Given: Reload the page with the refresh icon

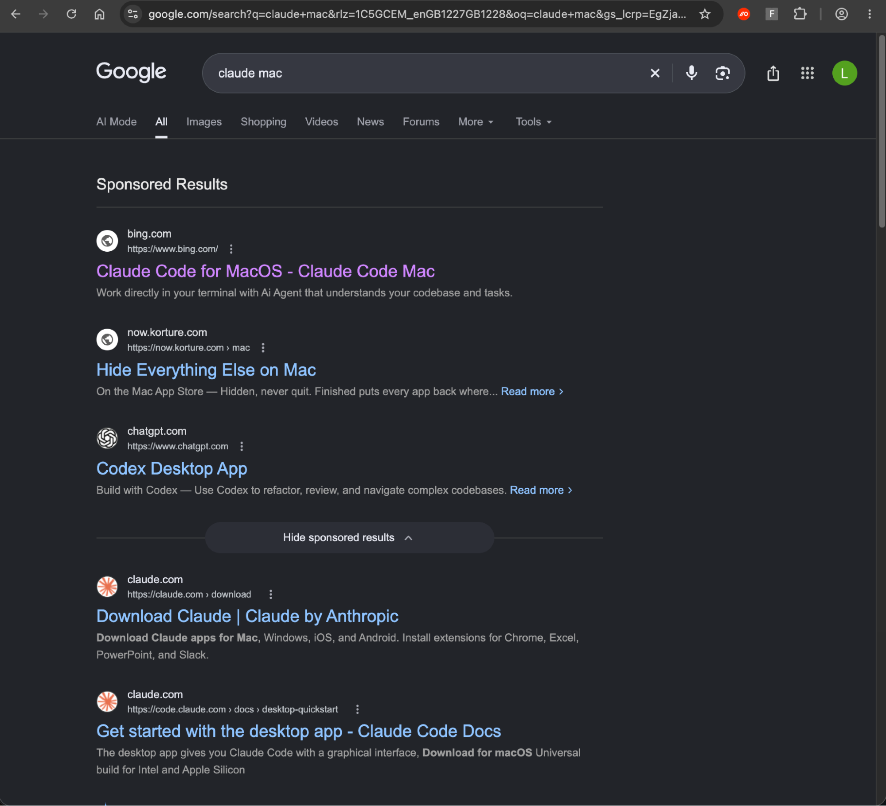Looking at the screenshot, I should (71, 14).
